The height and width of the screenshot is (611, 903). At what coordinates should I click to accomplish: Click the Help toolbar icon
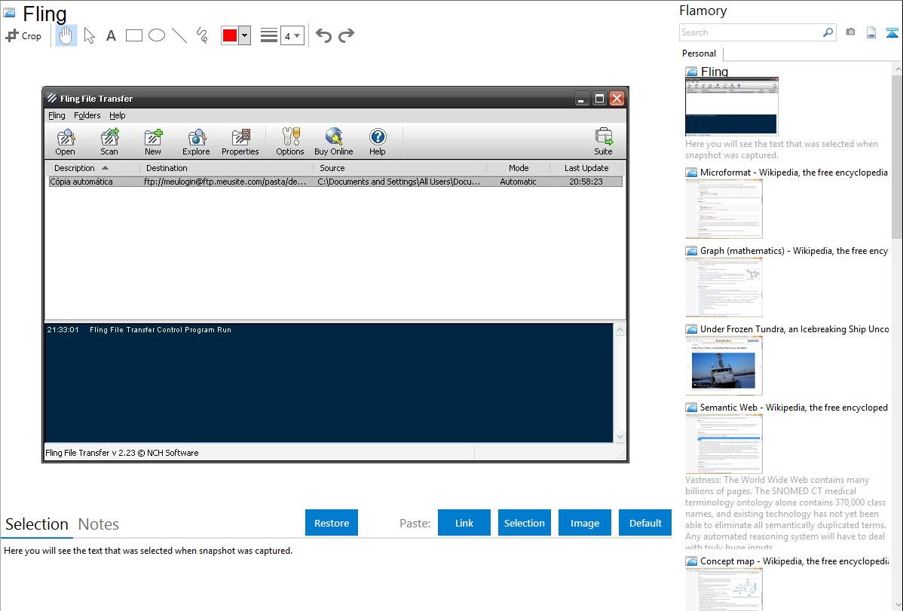pos(377,142)
